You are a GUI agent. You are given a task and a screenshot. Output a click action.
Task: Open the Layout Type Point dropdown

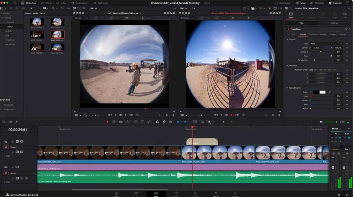[x=326, y=44]
